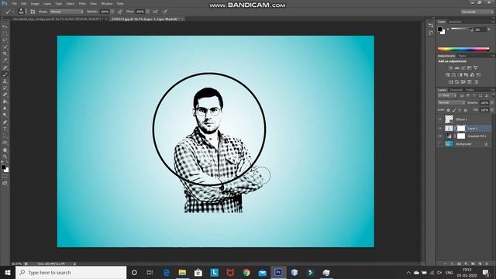The image size is (496, 279).
Task: Add a Threshold adjustment
Action: [463, 82]
